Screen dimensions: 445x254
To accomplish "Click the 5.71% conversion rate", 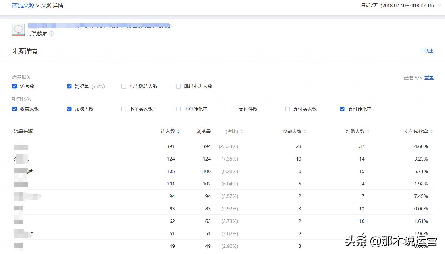I will [x=421, y=171].
